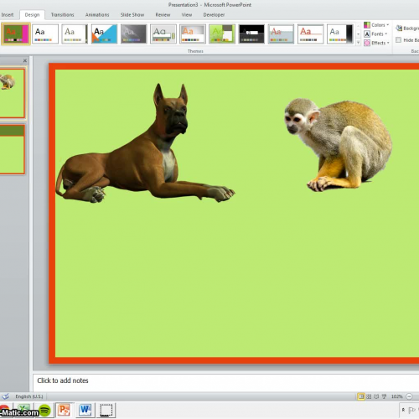Apply the dark gray gradient theme

pos(133,34)
